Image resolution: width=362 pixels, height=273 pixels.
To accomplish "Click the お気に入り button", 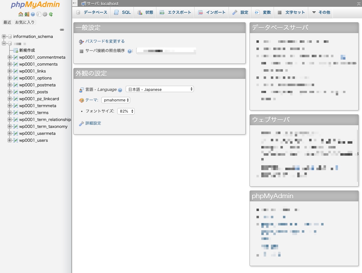I will 25,22.
